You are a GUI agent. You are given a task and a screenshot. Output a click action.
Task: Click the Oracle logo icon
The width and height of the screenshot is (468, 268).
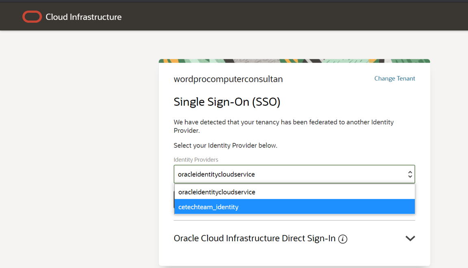[32, 17]
